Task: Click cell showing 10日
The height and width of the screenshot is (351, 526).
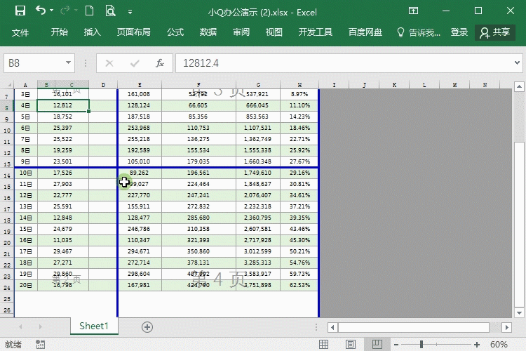Action: (25, 173)
